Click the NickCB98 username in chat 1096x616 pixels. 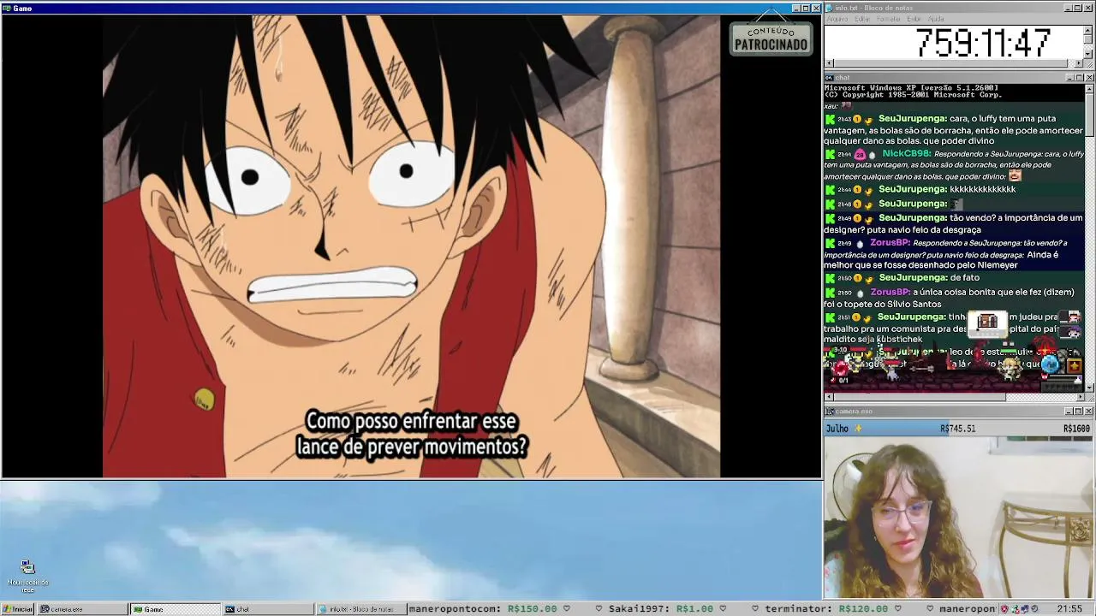(906, 154)
